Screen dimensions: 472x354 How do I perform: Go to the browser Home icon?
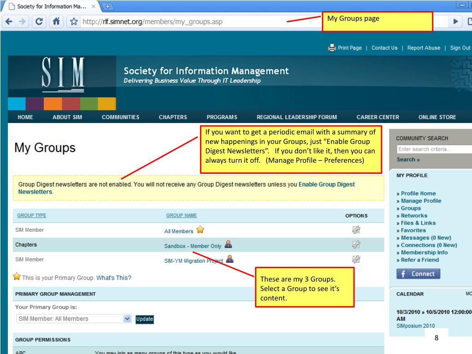56,21
